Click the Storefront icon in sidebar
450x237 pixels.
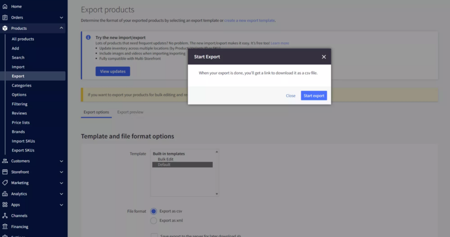coord(5,172)
